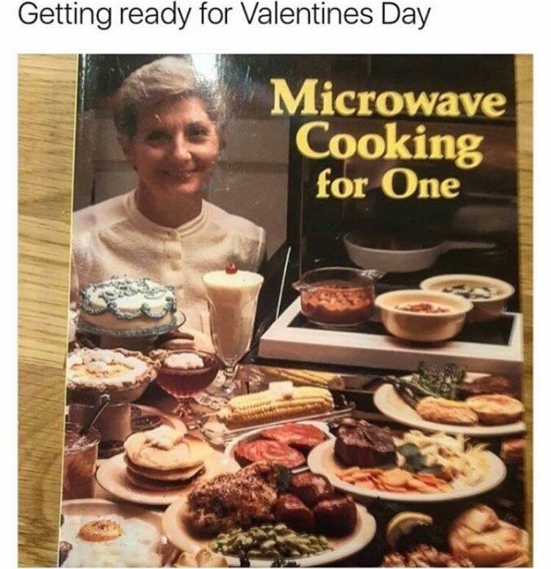Select the steak on the dinner plate
The image size is (551, 569).
click(x=365, y=444)
